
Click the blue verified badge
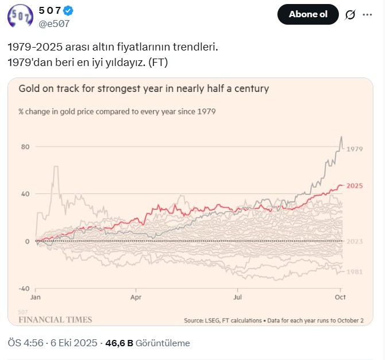(67, 11)
